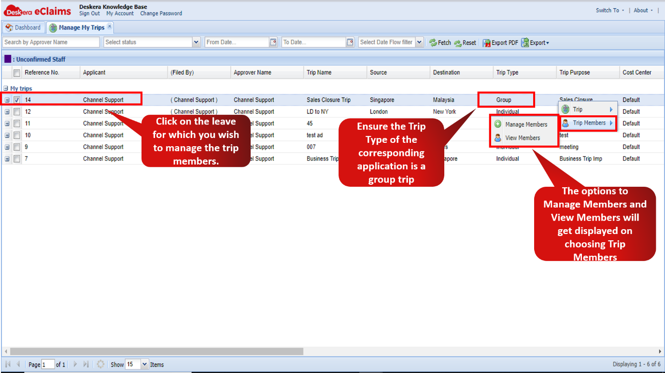Click the Sales Closure Trip name cell
Screen dimensions: 665x373
point(328,100)
